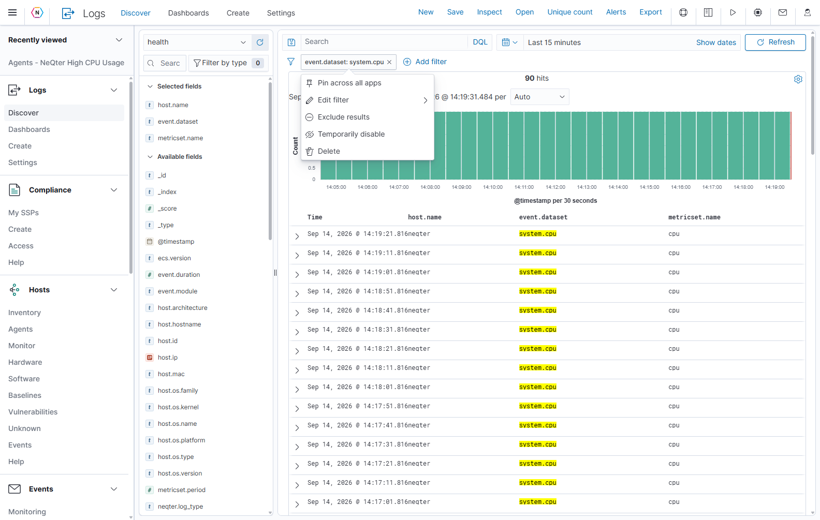Open Vulnerabilities in the Hosts sidebar
This screenshot has width=820, height=520.
pos(33,412)
